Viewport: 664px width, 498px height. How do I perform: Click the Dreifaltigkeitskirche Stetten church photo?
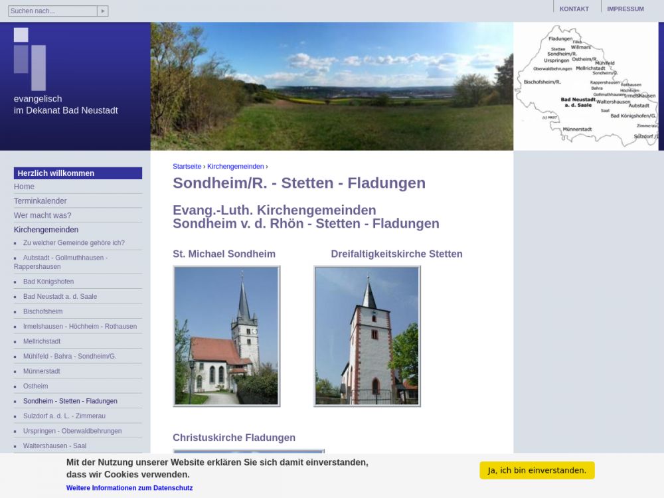coord(367,336)
